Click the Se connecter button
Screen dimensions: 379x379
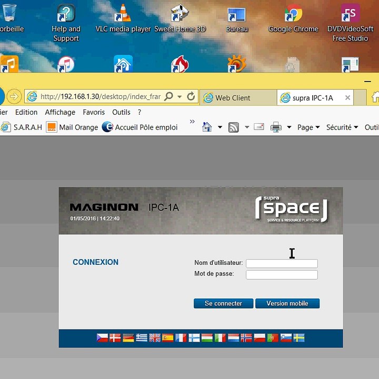click(223, 303)
